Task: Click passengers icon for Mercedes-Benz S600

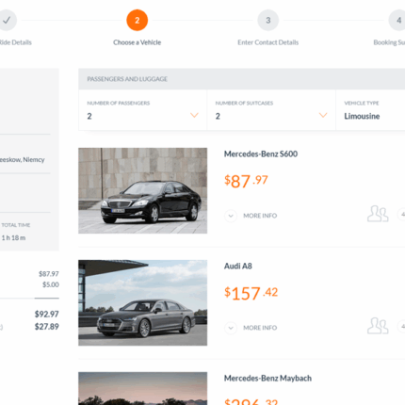Action: [378, 214]
